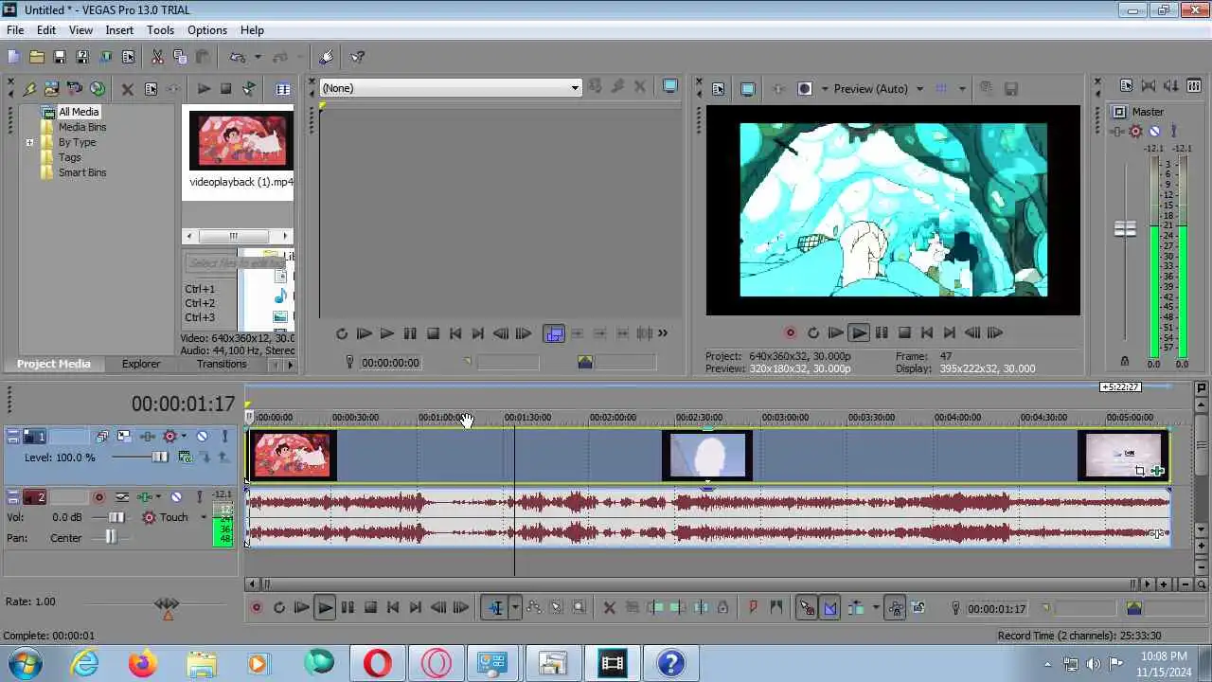The image size is (1212, 682).
Task: Click the Delete X icon in timeline toolbar
Action: pos(609,608)
